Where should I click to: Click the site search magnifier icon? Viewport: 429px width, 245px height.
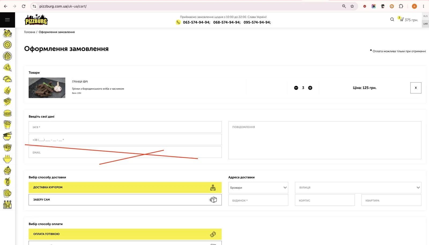[392, 19]
